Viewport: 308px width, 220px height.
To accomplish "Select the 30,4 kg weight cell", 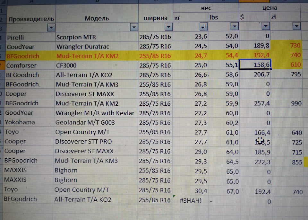I will 190,191.
